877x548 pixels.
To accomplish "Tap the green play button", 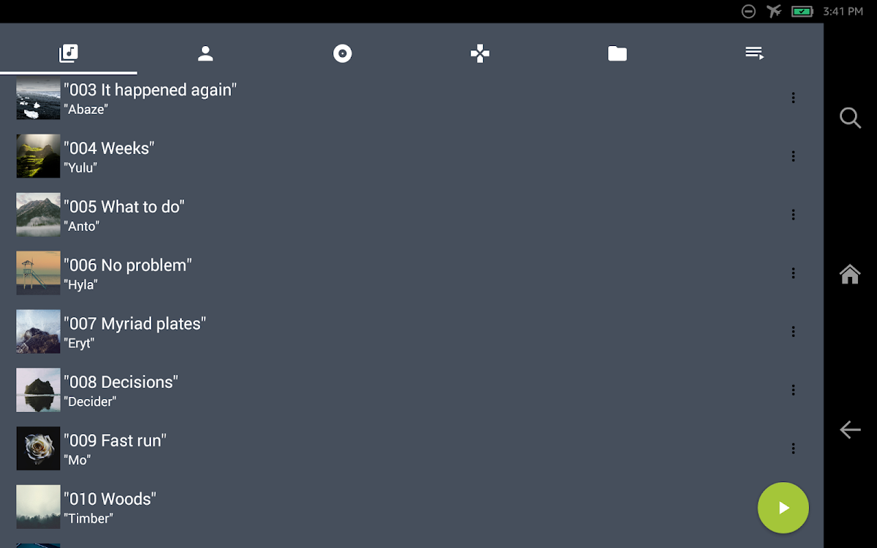I will pos(783,508).
